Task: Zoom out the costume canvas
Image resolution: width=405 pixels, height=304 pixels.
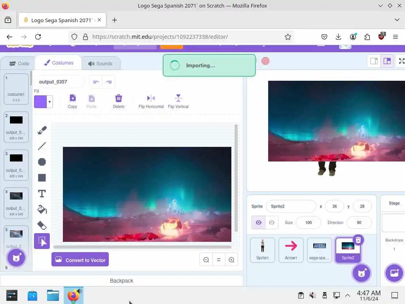Action: pos(206,260)
